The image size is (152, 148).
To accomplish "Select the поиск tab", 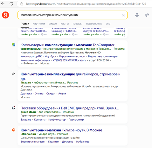I will [25, 24].
